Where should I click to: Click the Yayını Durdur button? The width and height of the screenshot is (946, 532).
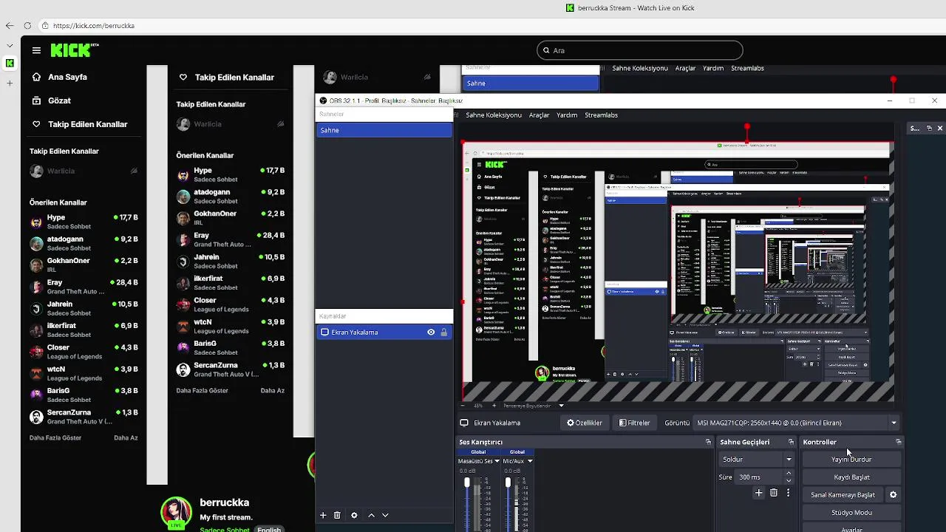pyautogui.click(x=851, y=460)
